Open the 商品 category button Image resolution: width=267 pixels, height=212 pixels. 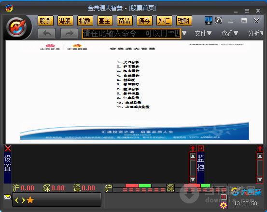[125, 21]
